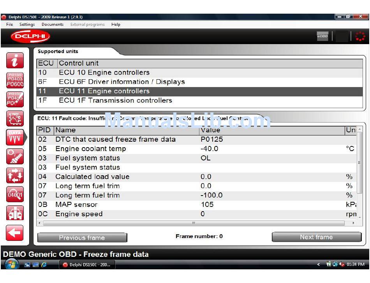370x283 pixels.
Task: Open the real-time data graph icon
Action: pyautogui.click(x=15, y=118)
